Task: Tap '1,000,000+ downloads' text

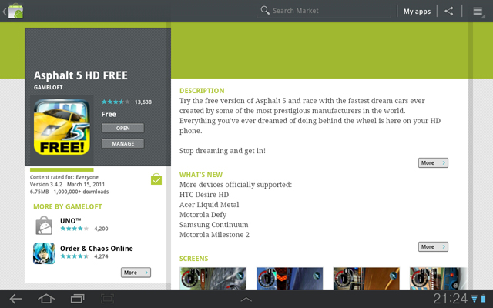Action: [x=81, y=192]
